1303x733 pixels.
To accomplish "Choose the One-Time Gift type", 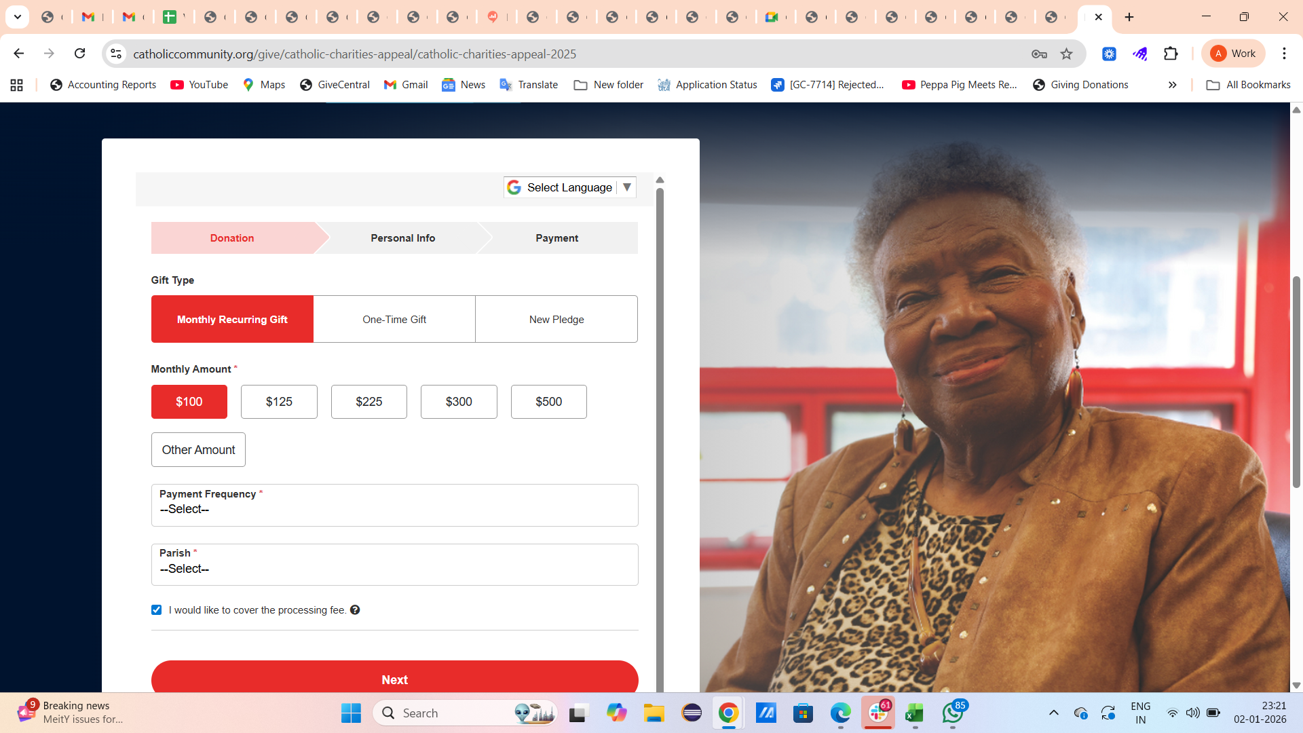I will tap(394, 319).
